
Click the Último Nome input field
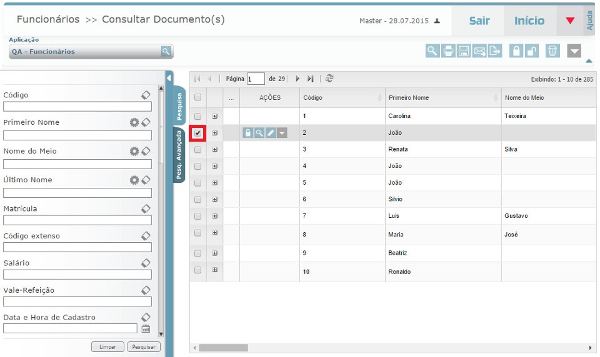[77, 193]
